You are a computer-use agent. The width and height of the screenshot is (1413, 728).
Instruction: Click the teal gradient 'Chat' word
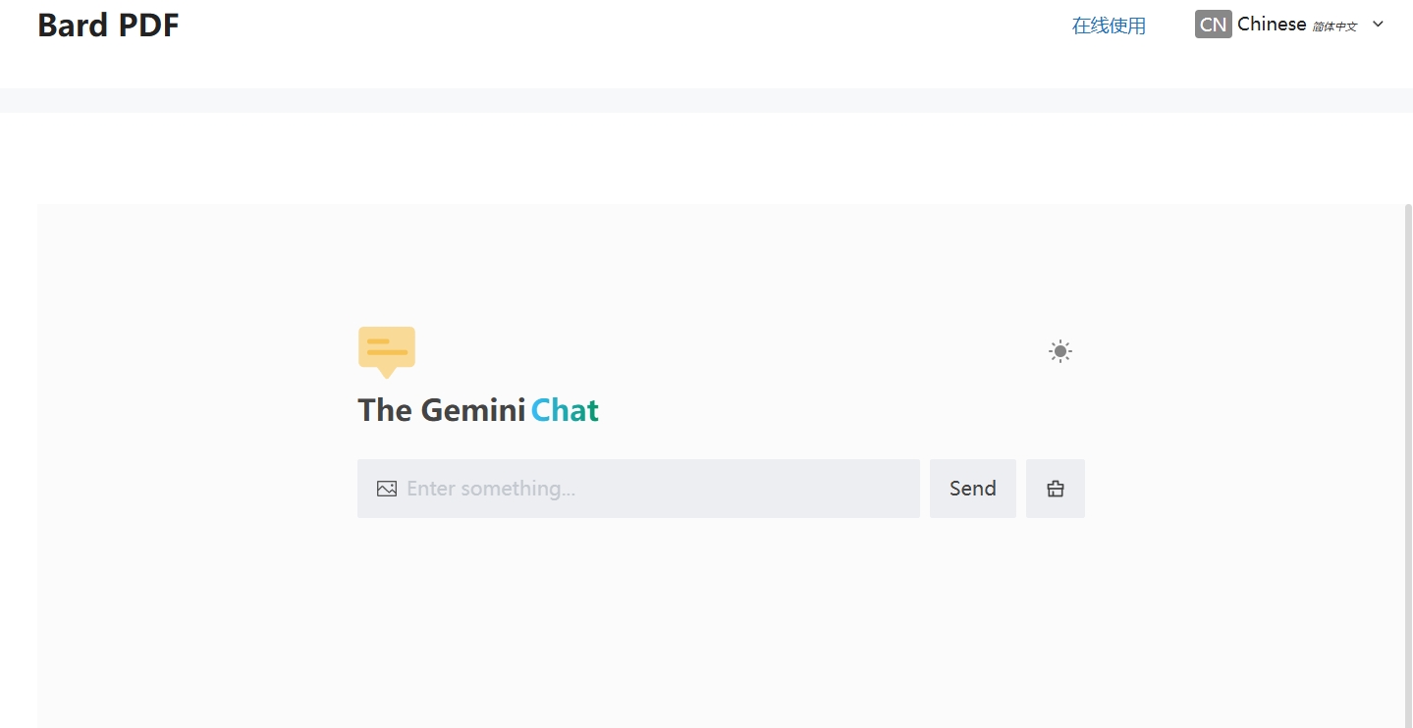[x=565, y=410]
